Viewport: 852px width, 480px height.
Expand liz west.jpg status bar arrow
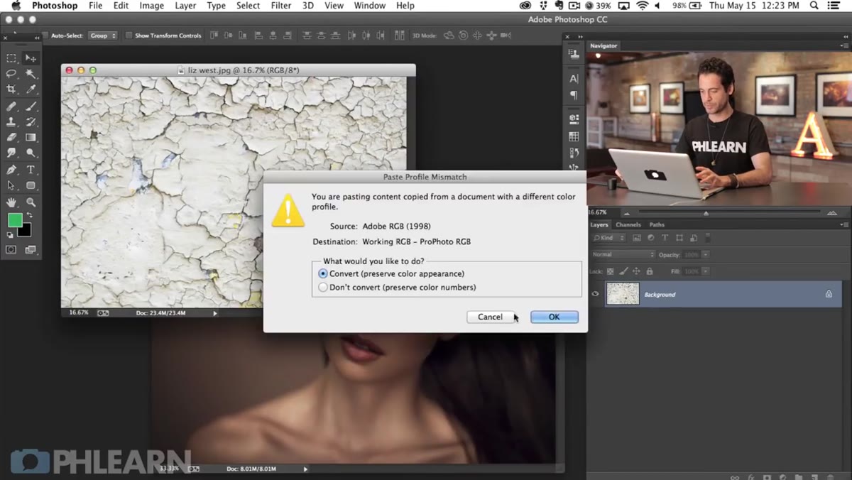(215, 312)
